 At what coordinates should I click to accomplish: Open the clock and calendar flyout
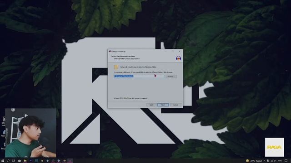click(280, 161)
